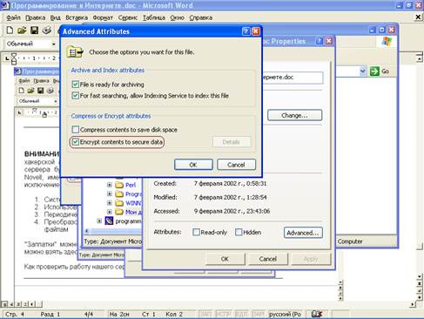The height and width of the screenshot is (319, 424).
Task: Open the Обычный style dropdown in Word
Action: [54, 44]
